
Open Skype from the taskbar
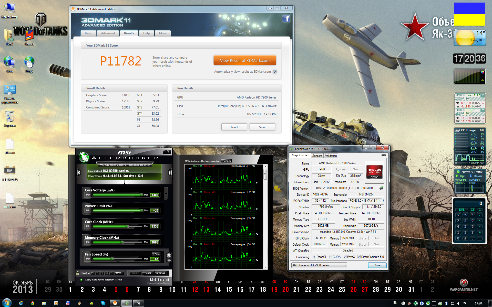[x=103, y=303]
